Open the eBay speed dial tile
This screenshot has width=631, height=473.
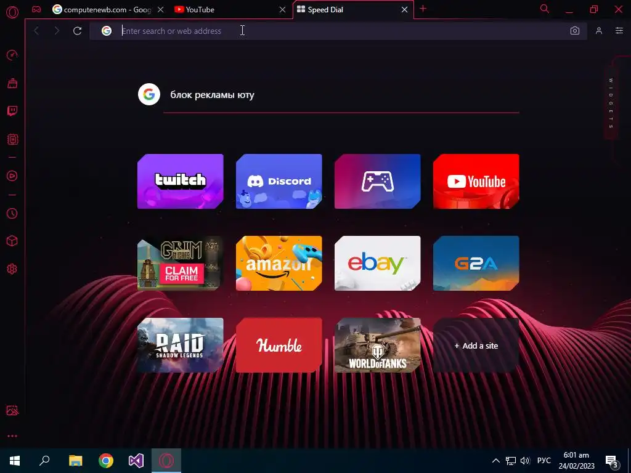pyautogui.click(x=378, y=264)
